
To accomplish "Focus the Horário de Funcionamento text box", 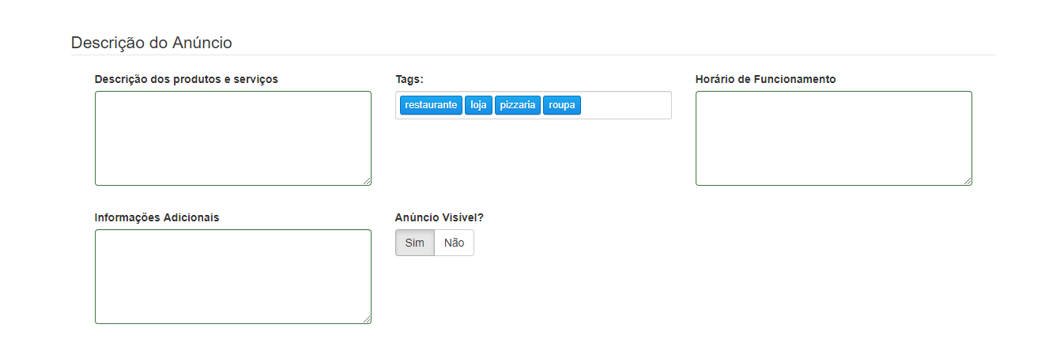I will coord(833,138).
